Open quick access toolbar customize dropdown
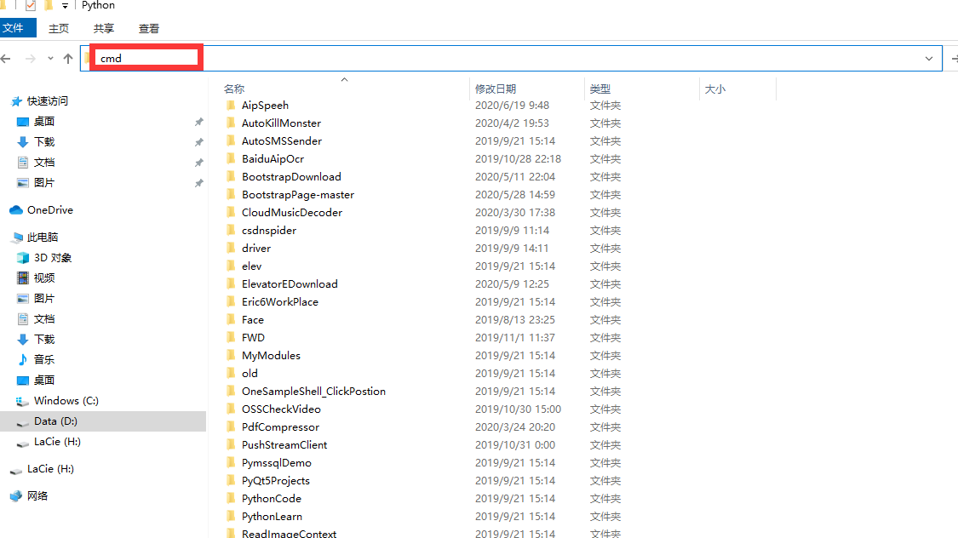 click(65, 5)
